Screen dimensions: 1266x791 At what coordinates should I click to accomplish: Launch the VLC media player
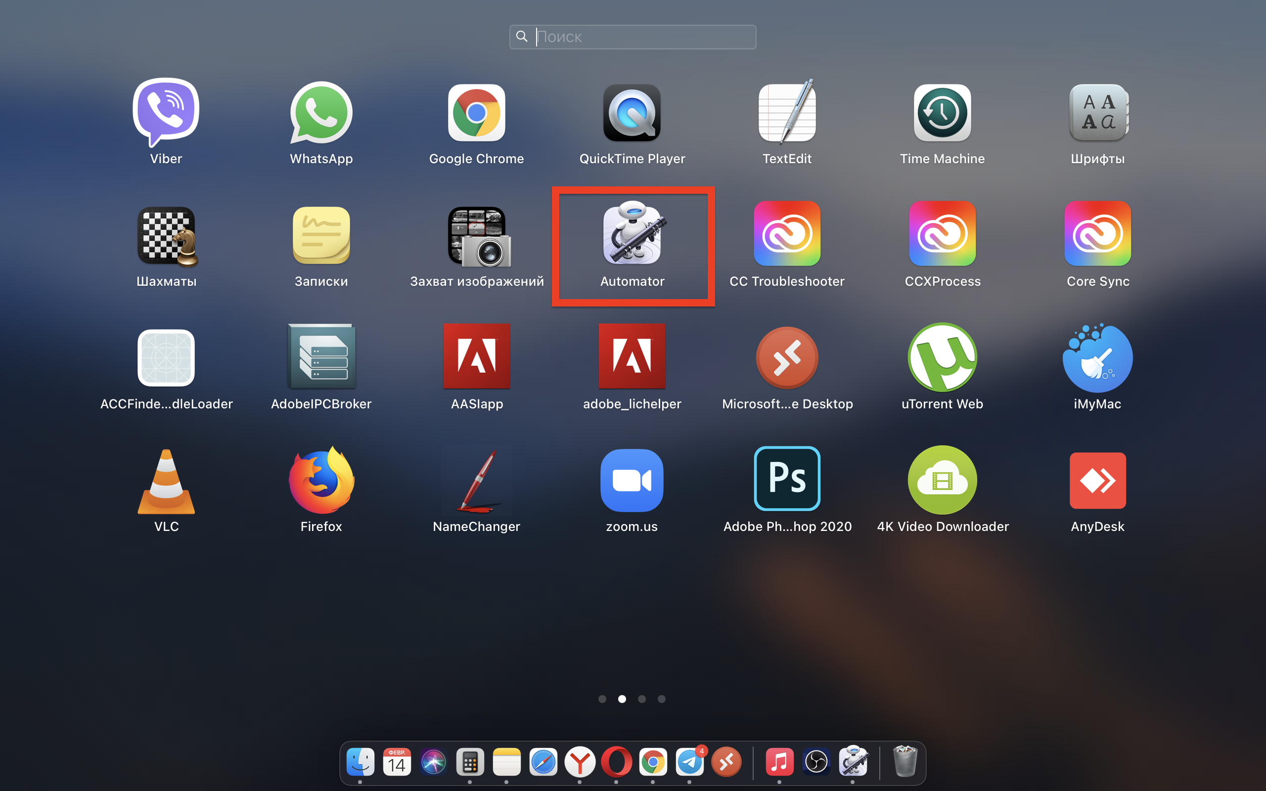166,482
